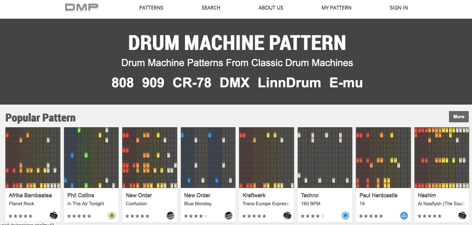The height and width of the screenshot is (225, 472).
Task: Open the PATTERNS menu
Action: pyautogui.click(x=151, y=8)
